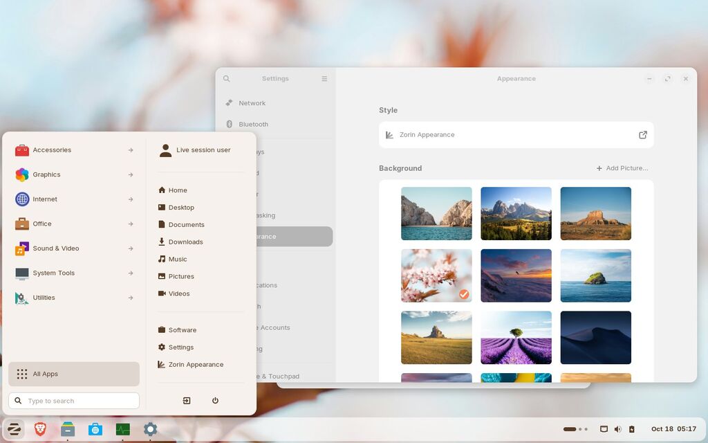
Task: Open the Zorin start menu button
Action: pos(14,429)
